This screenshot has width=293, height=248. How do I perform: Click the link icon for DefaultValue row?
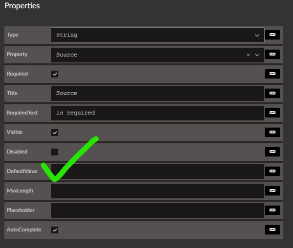pyautogui.click(x=272, y=171)
